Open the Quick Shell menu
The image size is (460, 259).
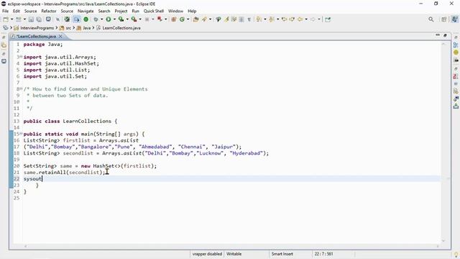click(x=153, y=12)
